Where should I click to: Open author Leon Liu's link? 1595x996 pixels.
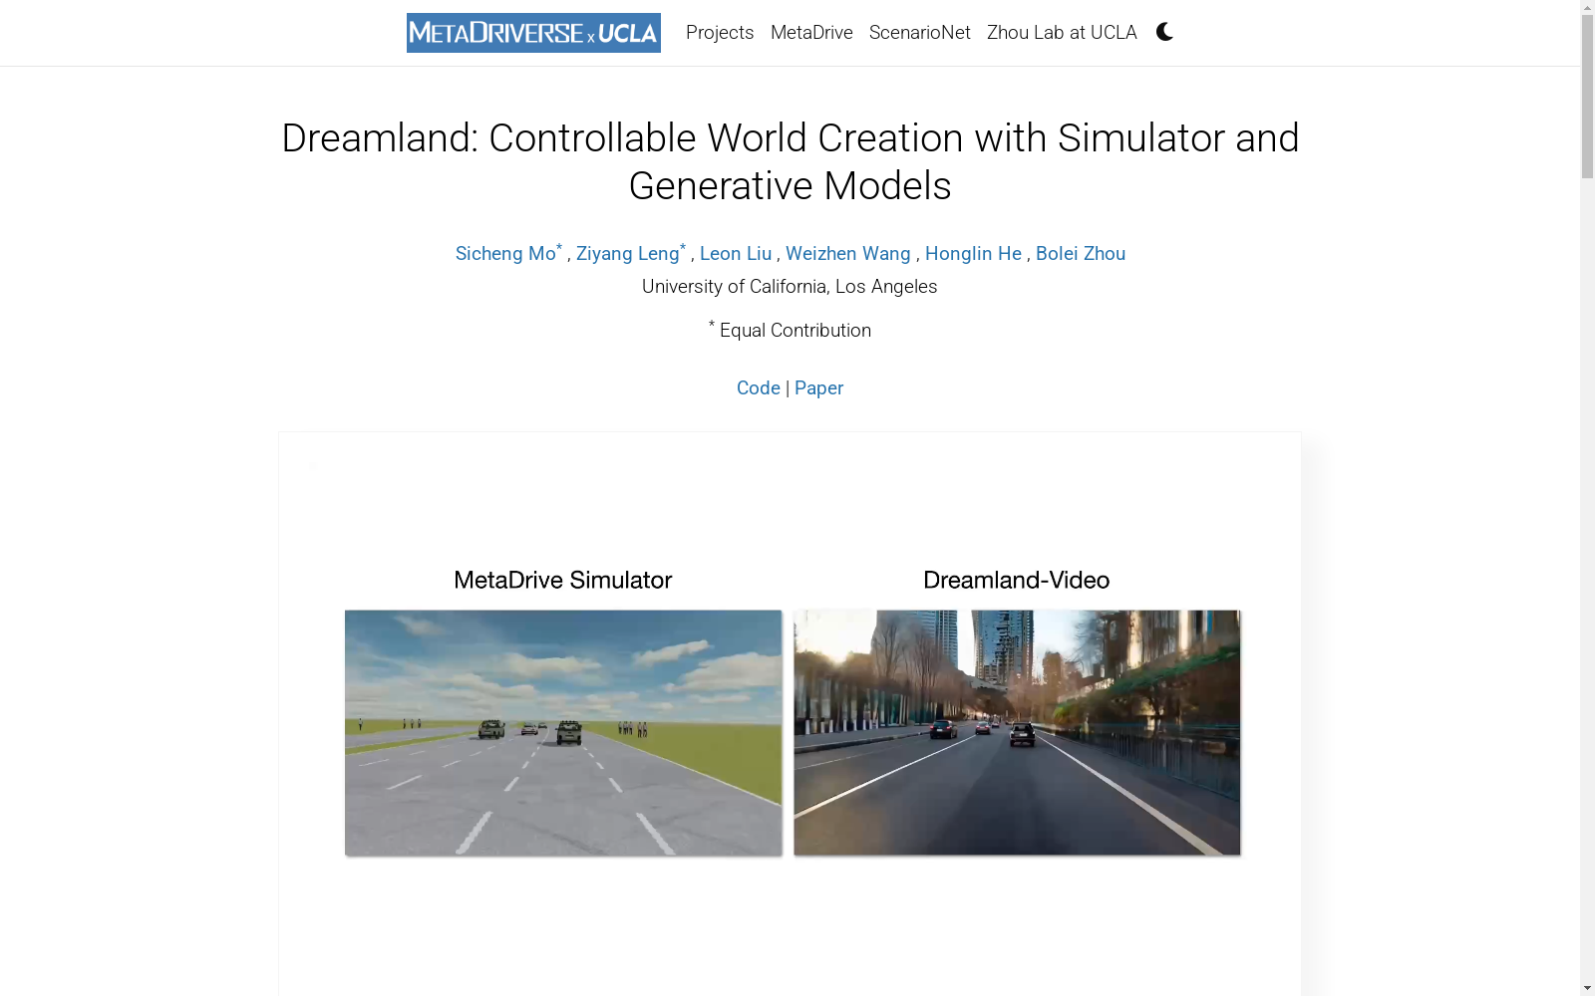tap(736, 253)
